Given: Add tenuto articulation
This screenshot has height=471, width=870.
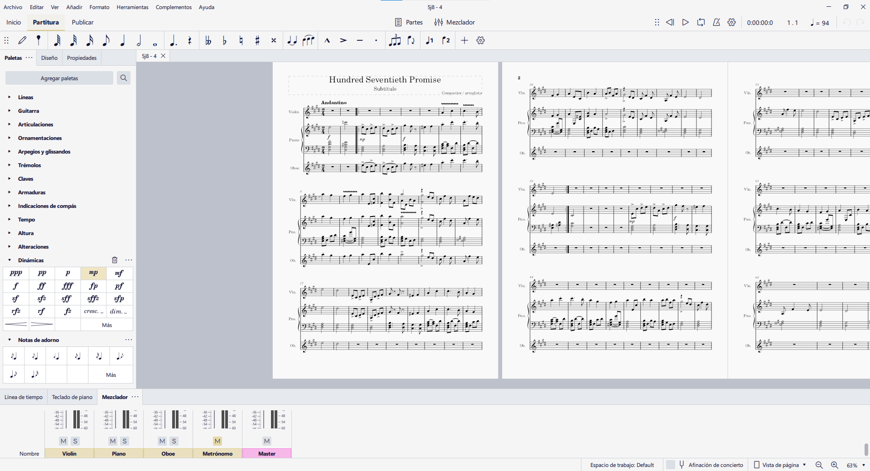Looking at the screenshot, I should click(x=360, y=40).
